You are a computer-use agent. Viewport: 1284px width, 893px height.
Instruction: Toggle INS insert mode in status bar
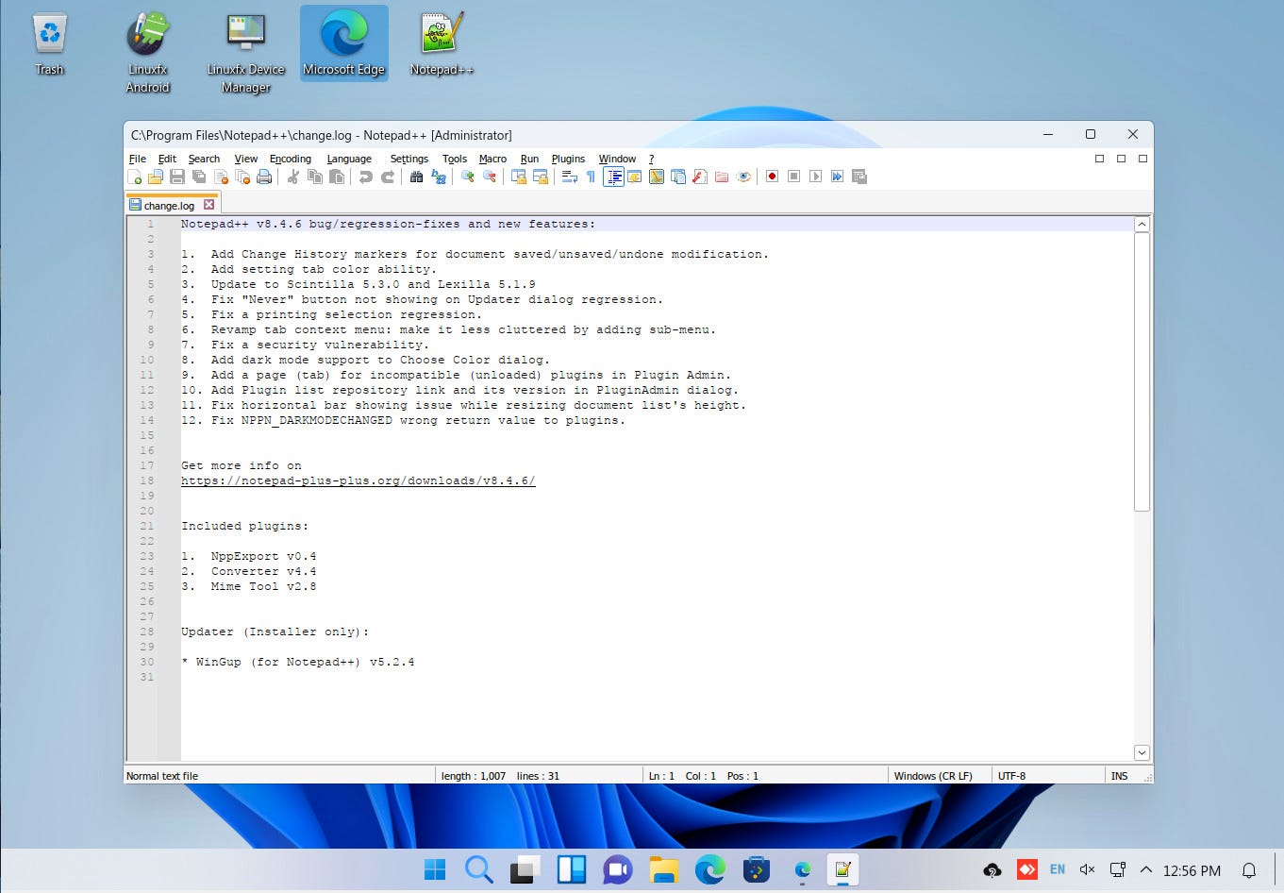tap(1120, 776)
